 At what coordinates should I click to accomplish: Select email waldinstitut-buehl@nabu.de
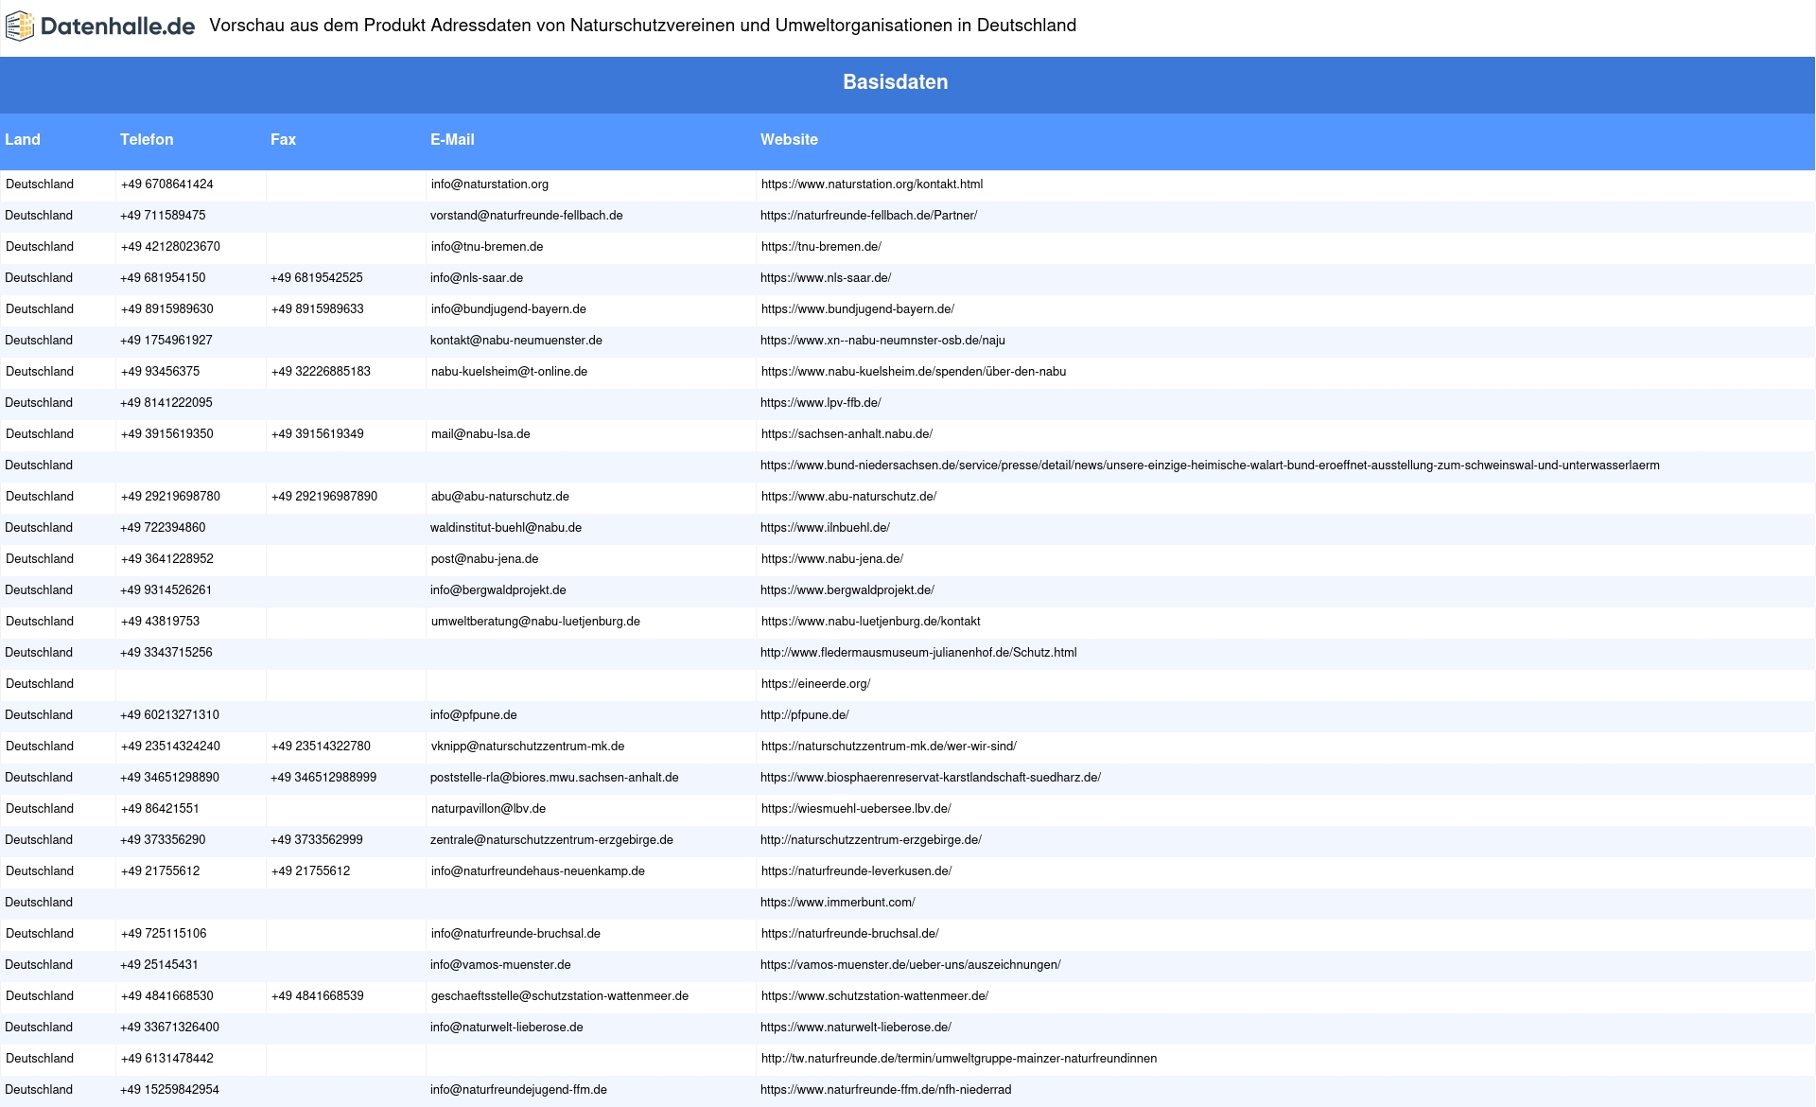[x=506, y=528]
